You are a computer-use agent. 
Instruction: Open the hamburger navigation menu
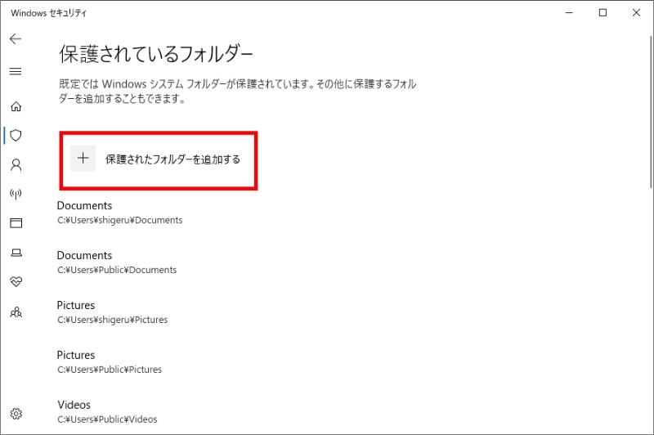pyautogui.click(x=16, y=71)
